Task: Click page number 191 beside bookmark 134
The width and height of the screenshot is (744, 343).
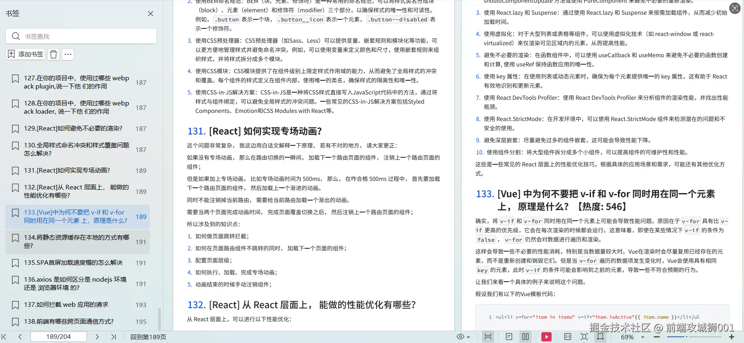Action: (x=141, y=242)
